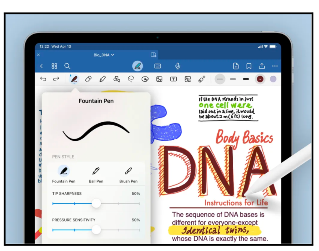
Task: Add a new page to the notebook
Action: coord(236,66)
